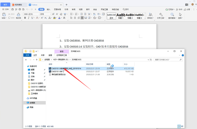Image resolution: width=197 pixels, height=129 pixels.
Task: Click the 查找 search command box
Action: tap(126, 9)
